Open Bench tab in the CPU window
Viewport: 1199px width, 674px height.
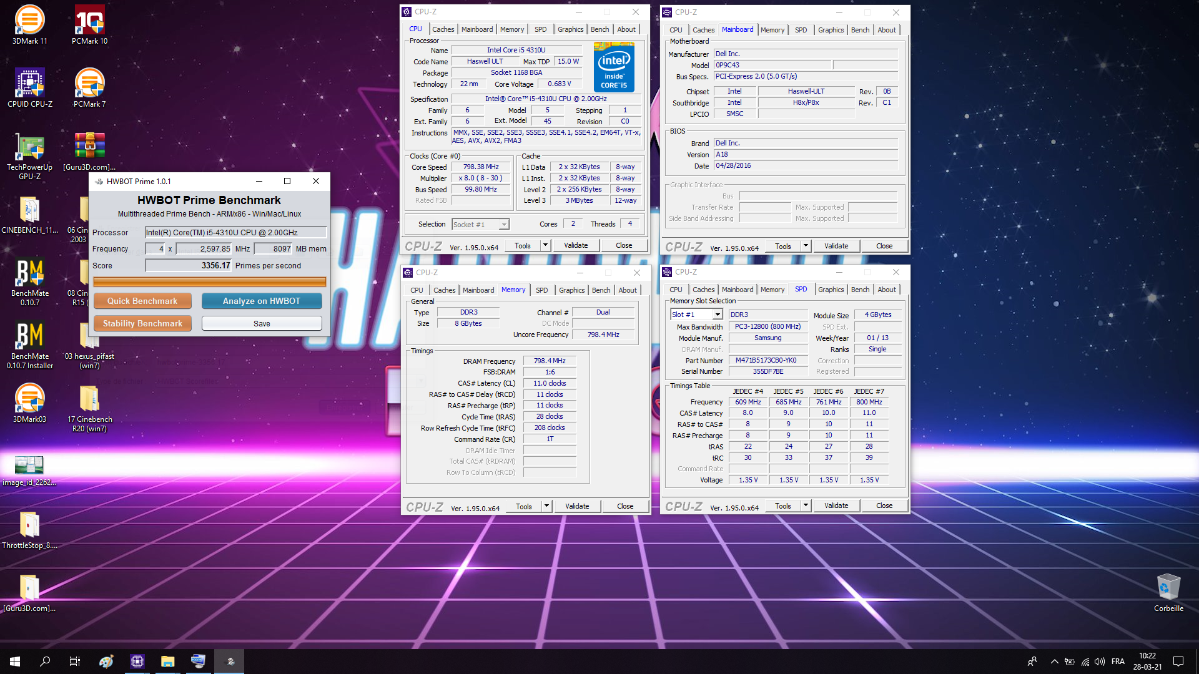coord(599,29)
